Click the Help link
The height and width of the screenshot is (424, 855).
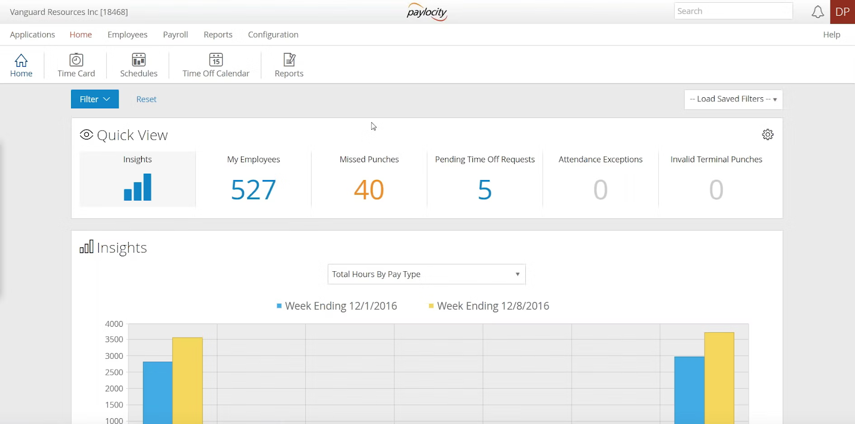[831, 35]
